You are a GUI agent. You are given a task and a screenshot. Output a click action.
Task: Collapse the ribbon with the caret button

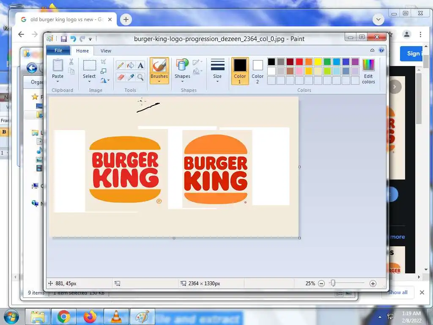372,50
